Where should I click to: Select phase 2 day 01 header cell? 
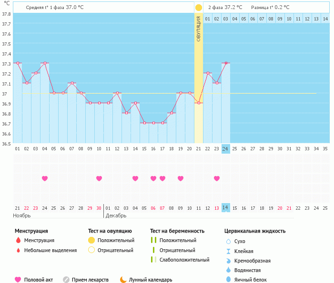pyautogui.click(x=208, y=19)
